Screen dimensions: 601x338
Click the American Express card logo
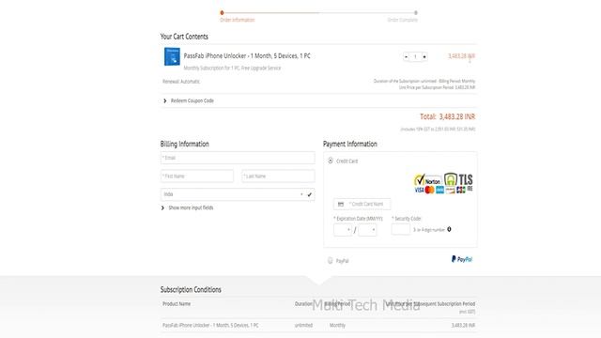[439, 190]
